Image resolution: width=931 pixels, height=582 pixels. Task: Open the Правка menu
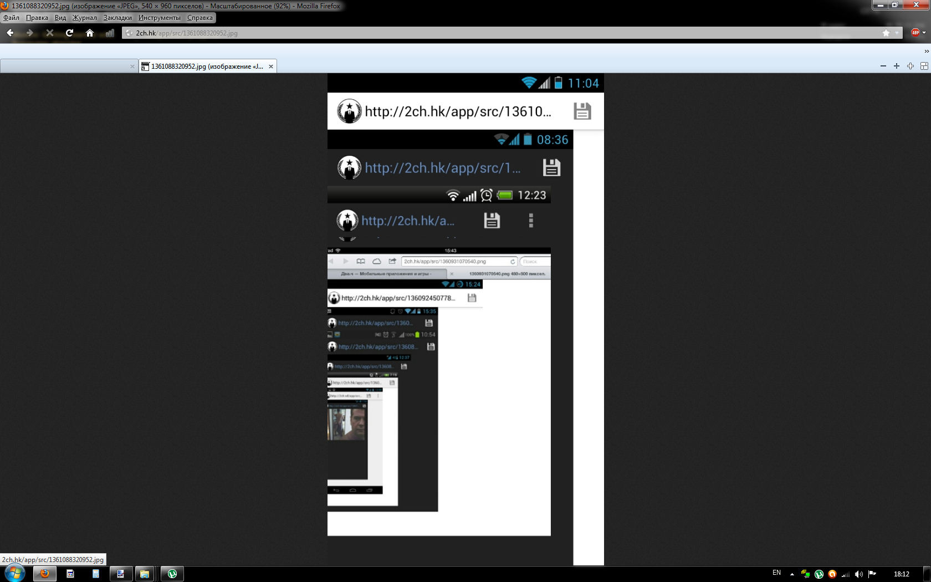(37, 18)
